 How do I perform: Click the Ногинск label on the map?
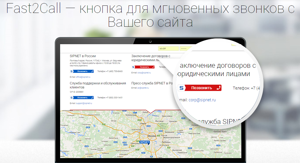tap(195, 125)
